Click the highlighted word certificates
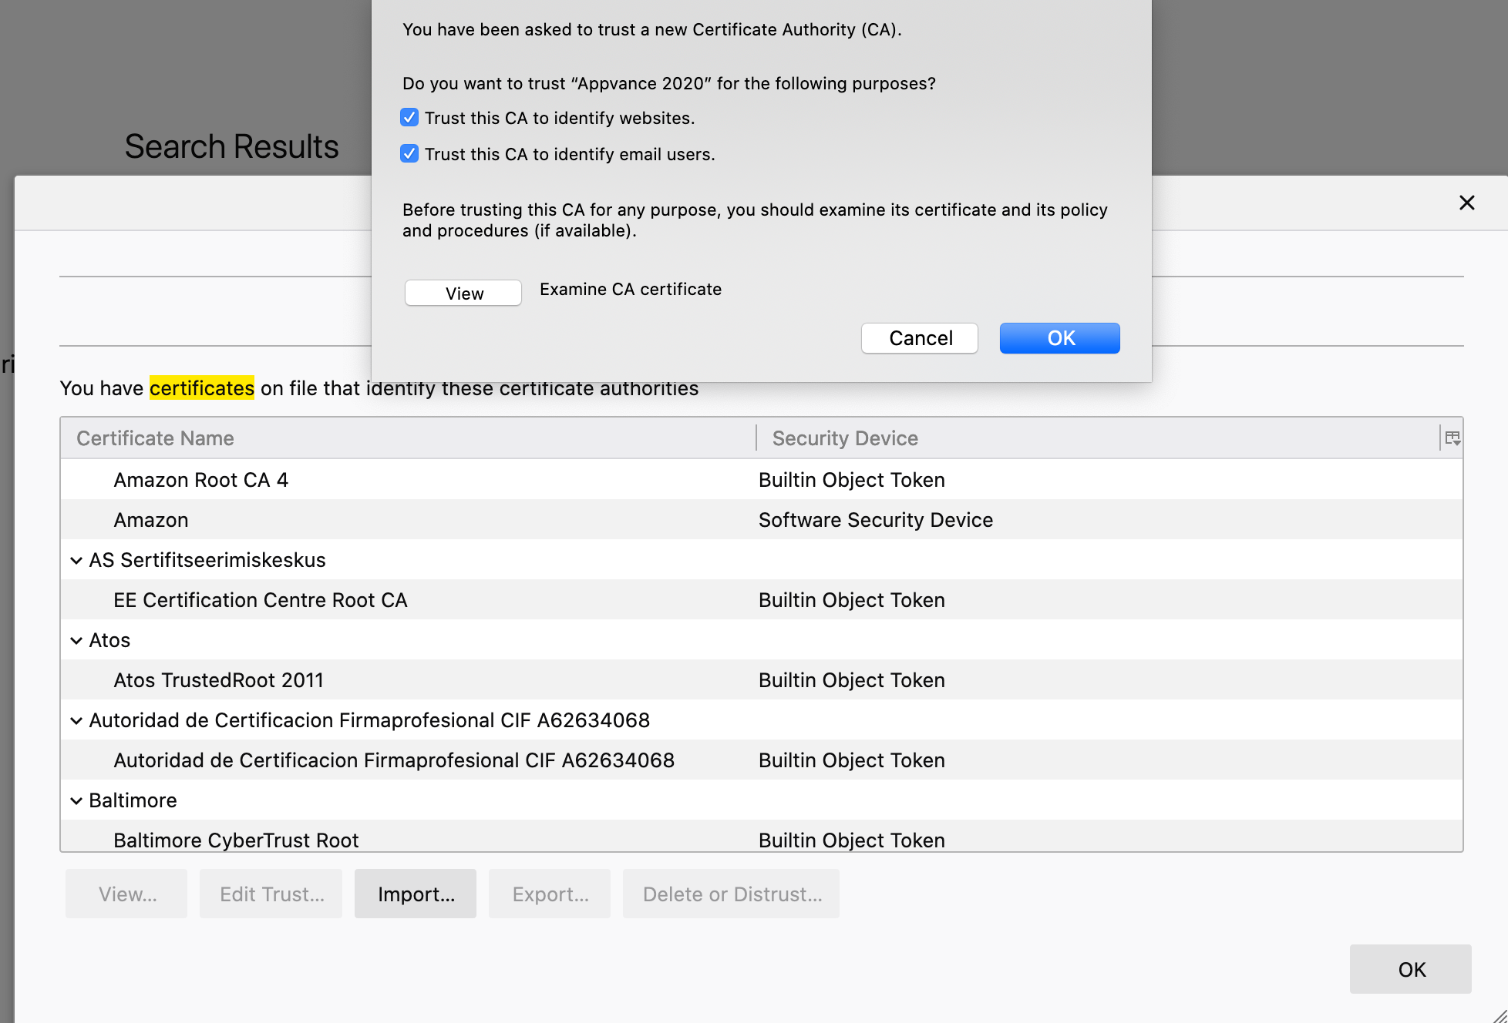This screenshot has width=1508, height=1023. pos(202,387)
